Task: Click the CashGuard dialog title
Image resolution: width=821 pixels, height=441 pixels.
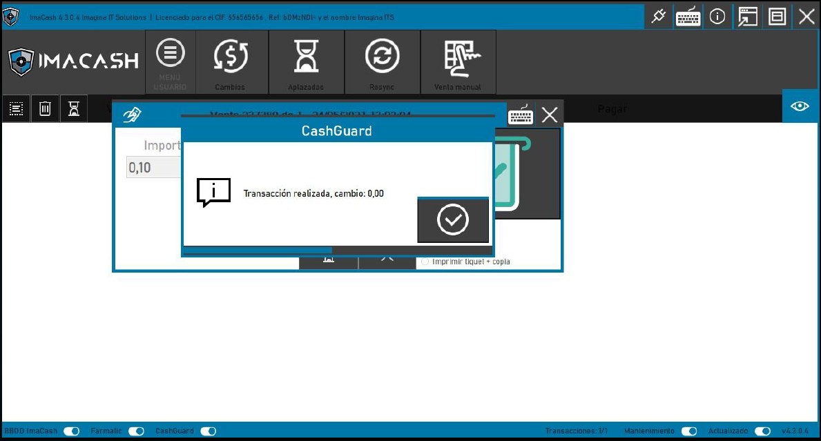Action: (337, 131)
